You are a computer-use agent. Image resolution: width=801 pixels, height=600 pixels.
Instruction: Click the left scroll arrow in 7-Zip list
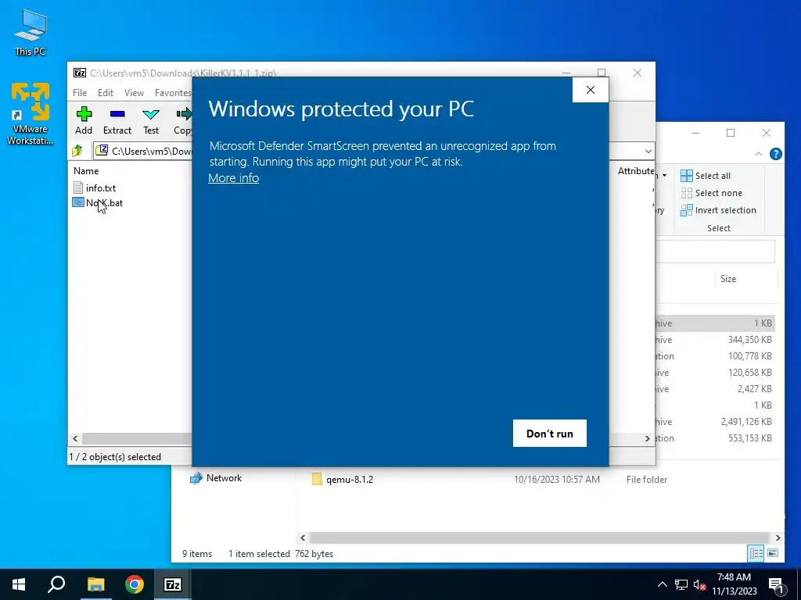[x=76, y=438]
